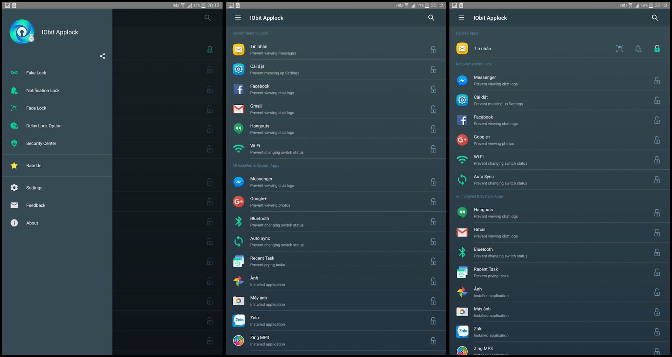Lock Recent Task on the middle screen

pos(433,262)
